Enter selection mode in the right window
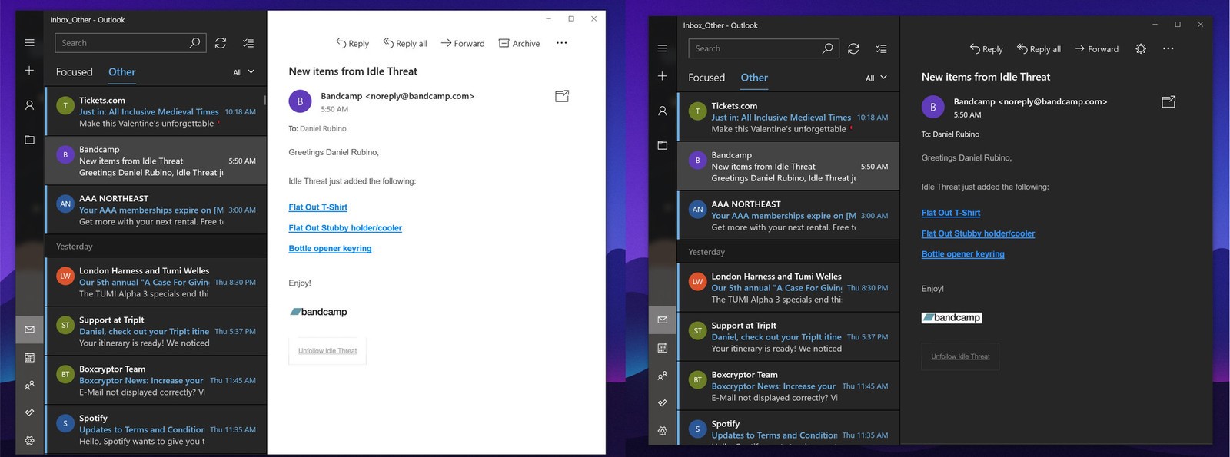 coord(881,48)
